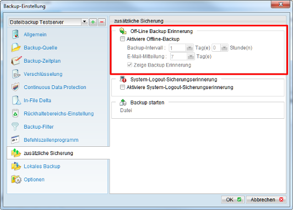This screenshot has width=293, height=210.
Task: Click the System-Logout-Sicherungserinnerung section icon
Action: pos(123,79)
